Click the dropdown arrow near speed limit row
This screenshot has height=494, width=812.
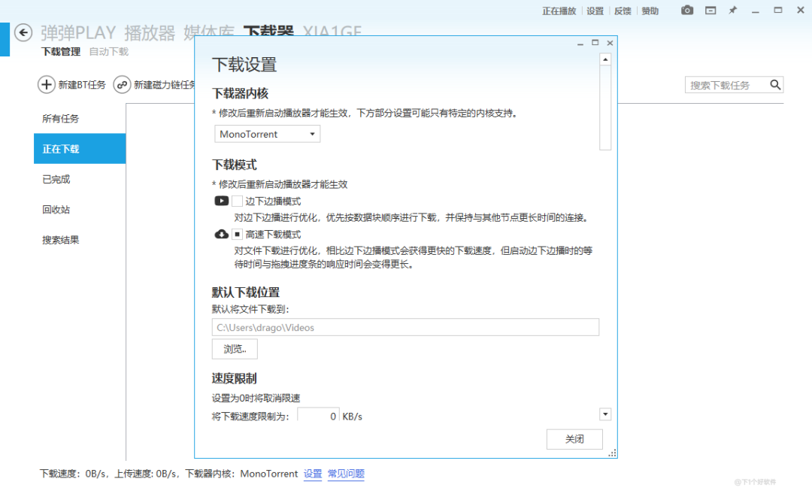click(604, 414)
